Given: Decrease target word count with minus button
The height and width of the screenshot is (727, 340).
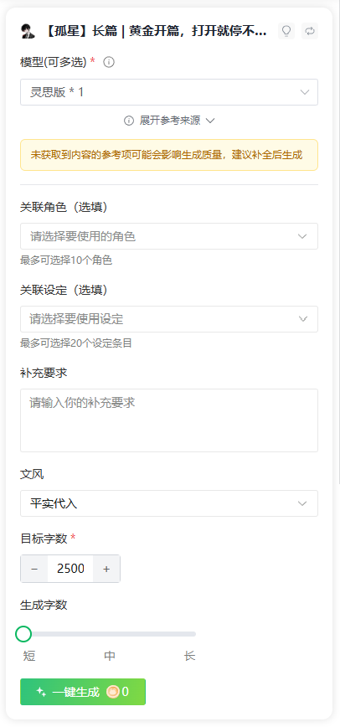Looking at the screenshot, I should coord(34,569).
